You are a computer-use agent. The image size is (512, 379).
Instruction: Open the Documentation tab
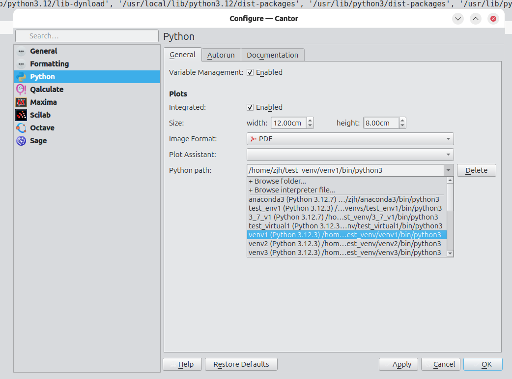click(x=272, y=55)
